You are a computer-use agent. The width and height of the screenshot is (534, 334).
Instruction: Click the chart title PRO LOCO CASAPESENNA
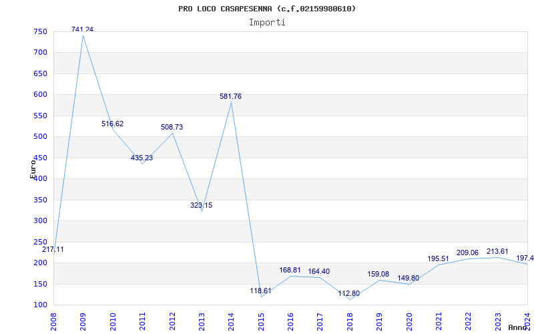pyautogui.click(x=267, y=9)
